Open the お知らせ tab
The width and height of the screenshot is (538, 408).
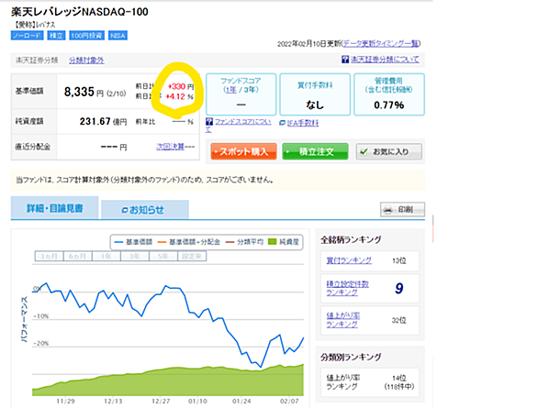pyautogui.click(x=145, y=210)
